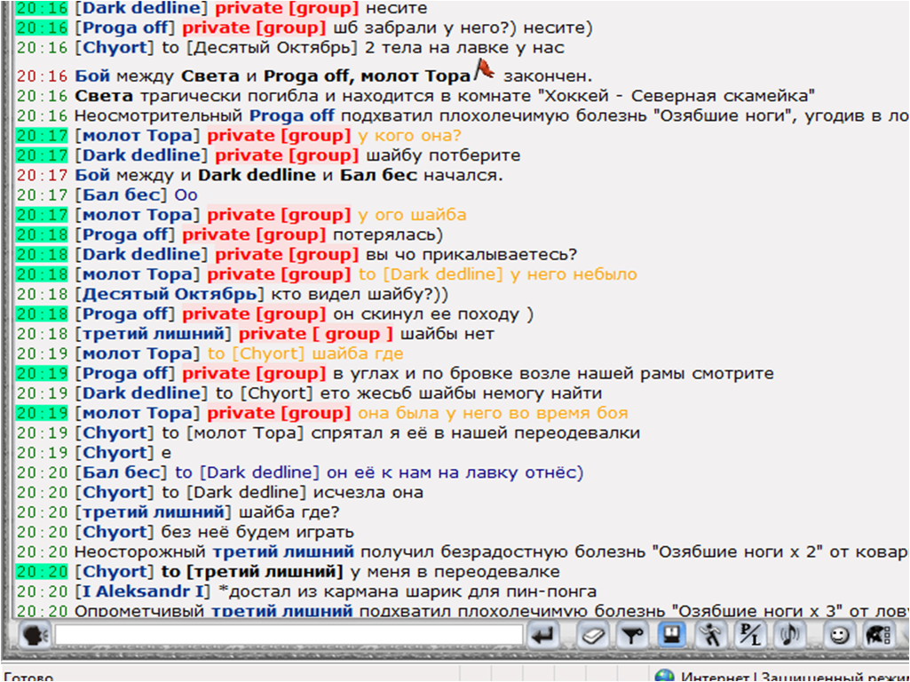The width and height of the screenshot is (910, 682).
Task: Click the name 'Света' in the 'трагически погибла' line
Action: [104, 96]
